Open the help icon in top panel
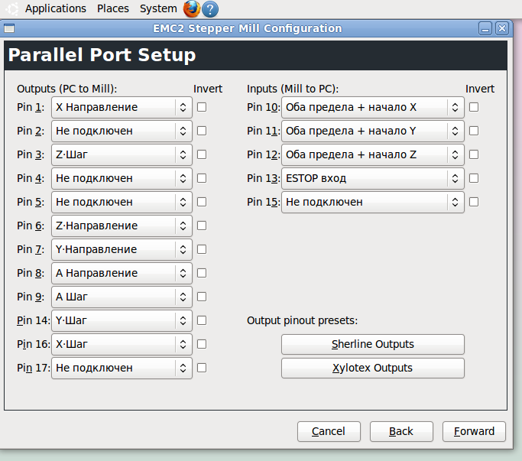 tap(210, 9)
